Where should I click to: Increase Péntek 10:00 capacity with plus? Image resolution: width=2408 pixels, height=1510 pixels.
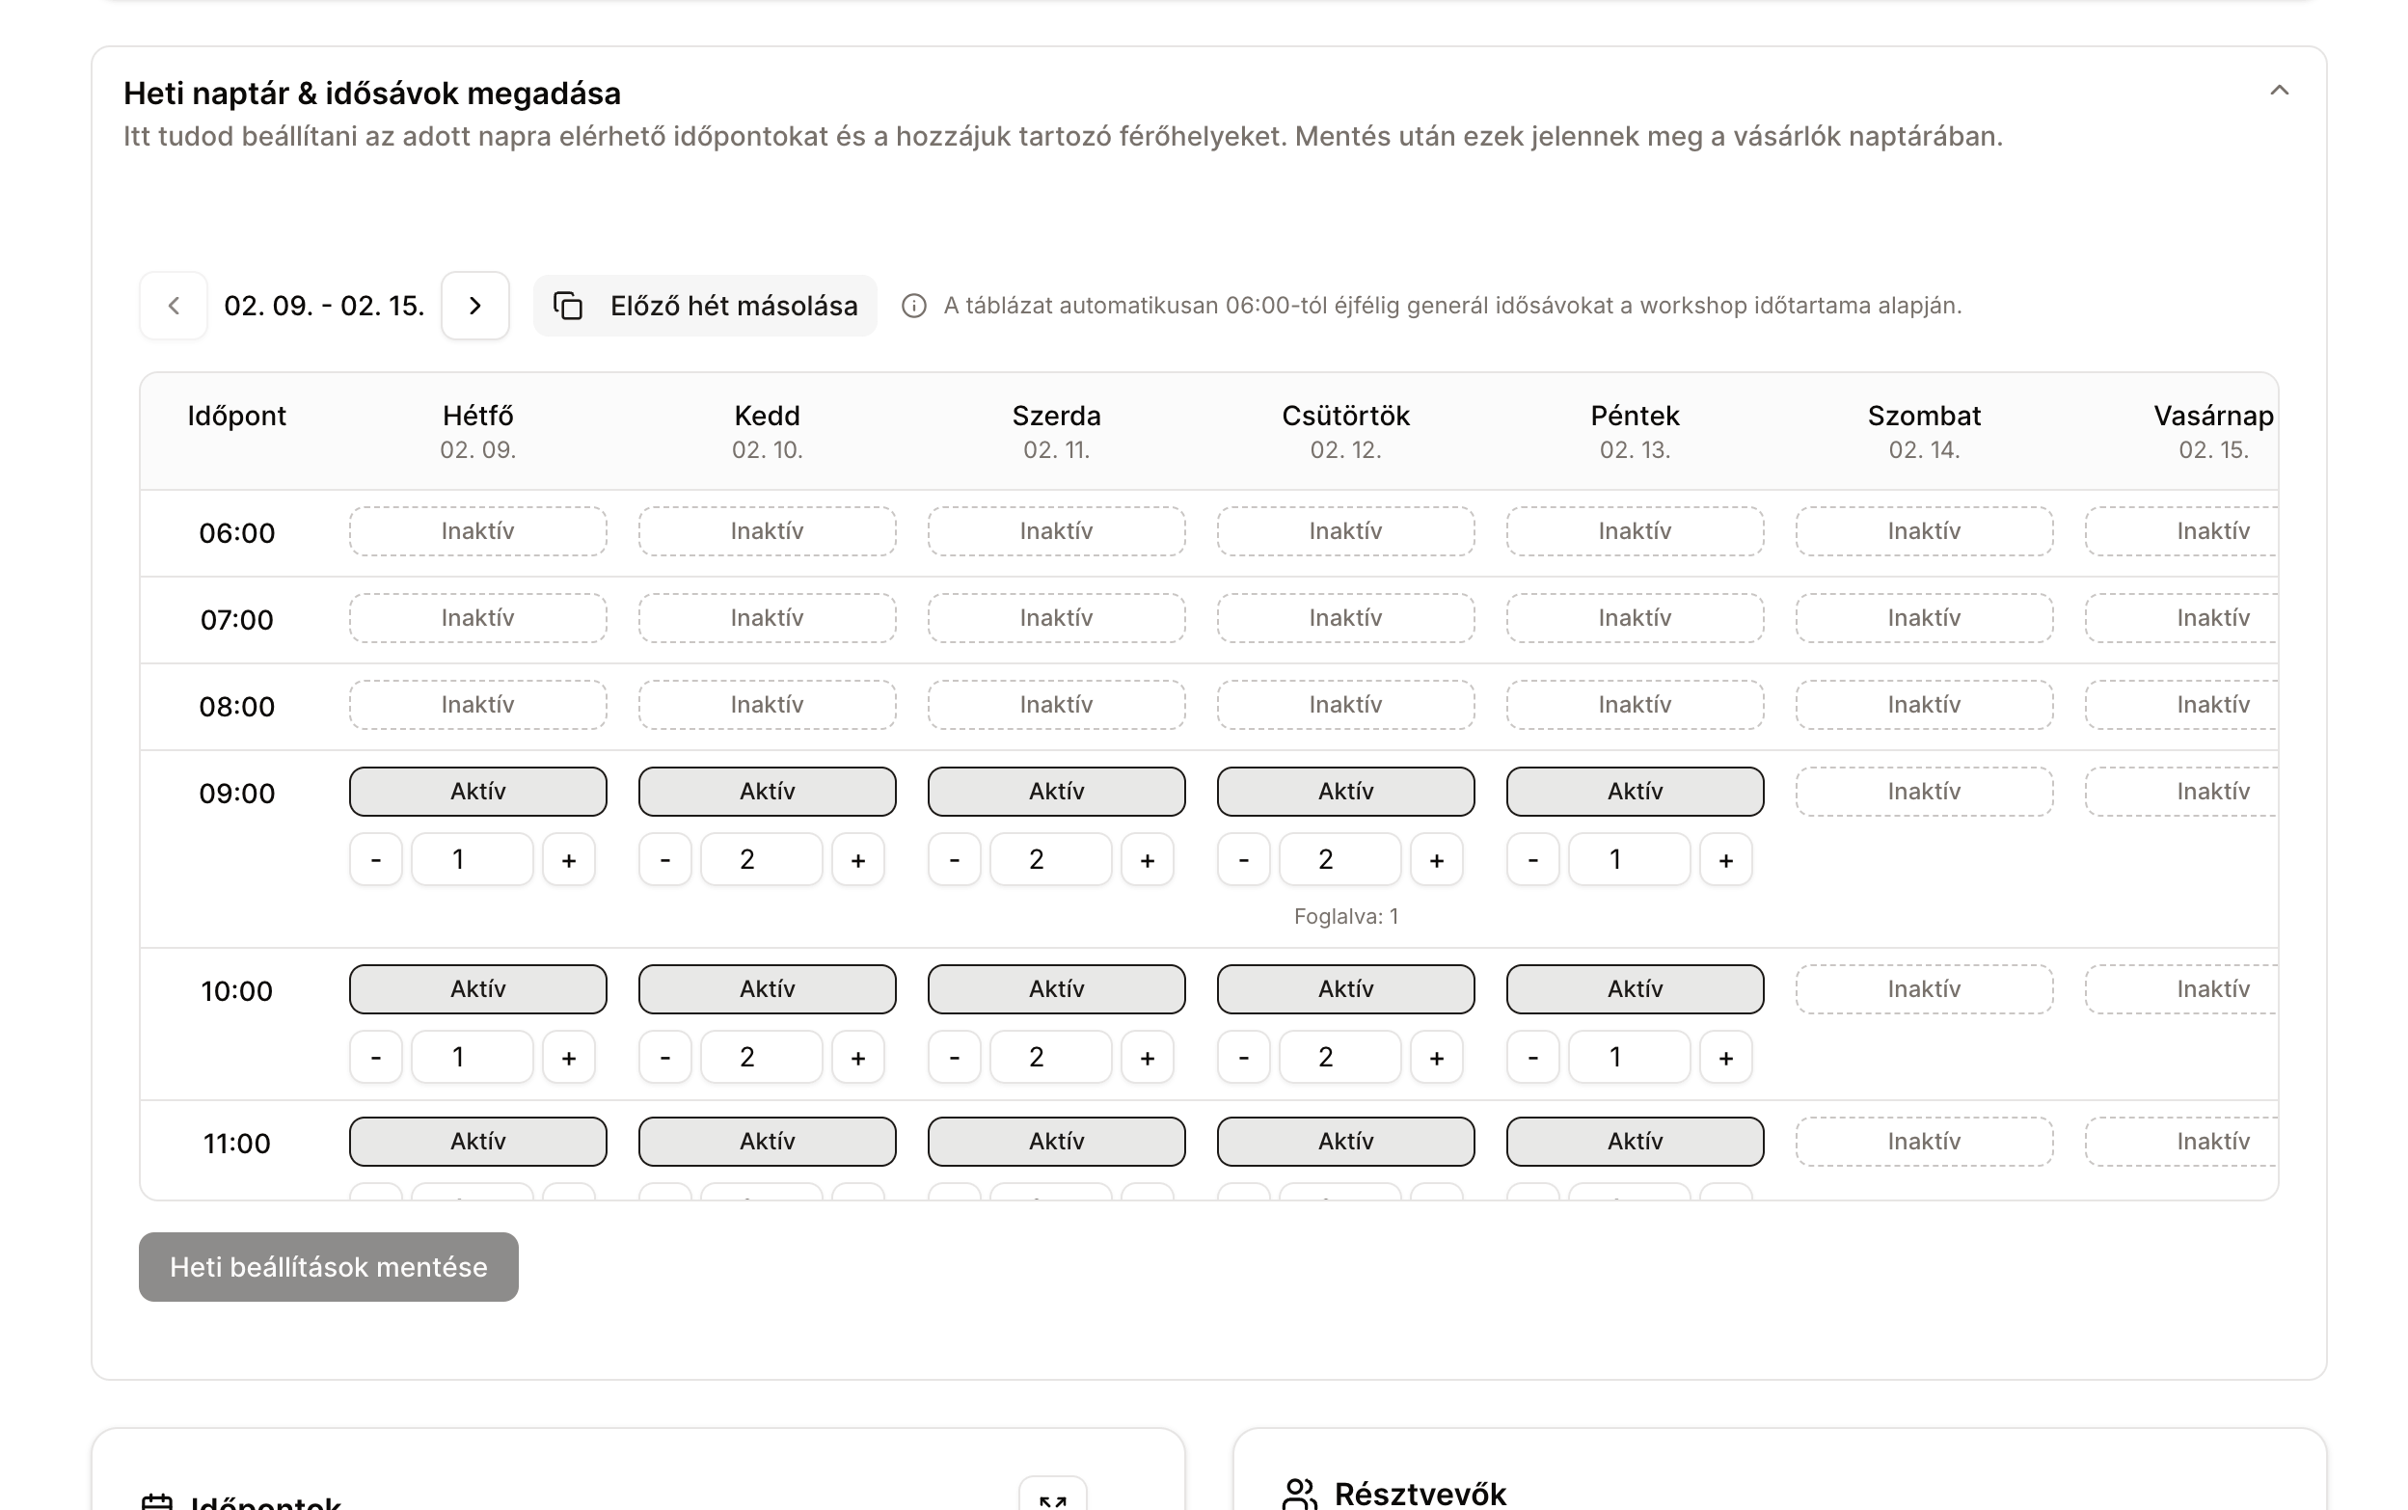point(1725,1058)
